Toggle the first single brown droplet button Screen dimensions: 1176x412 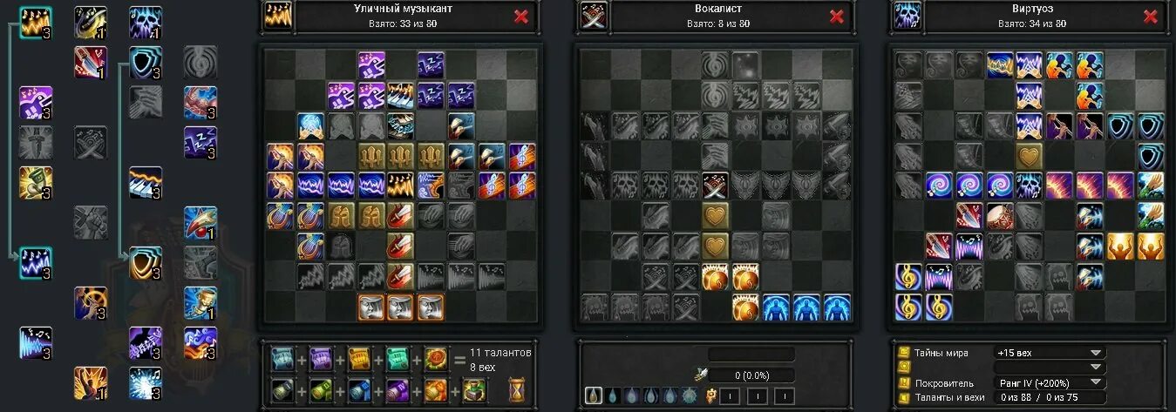tap(594, 395)
